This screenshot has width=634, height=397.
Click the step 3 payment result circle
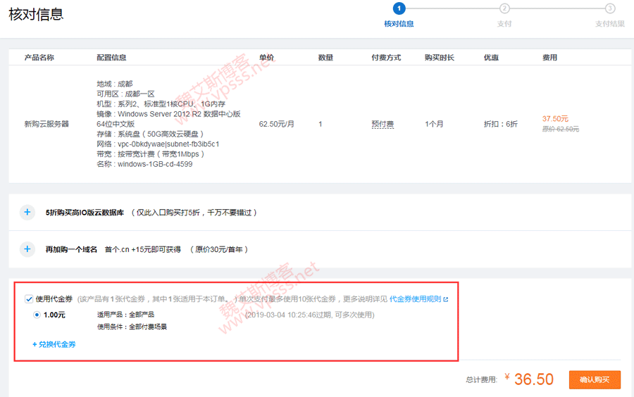tap(610, 8)
